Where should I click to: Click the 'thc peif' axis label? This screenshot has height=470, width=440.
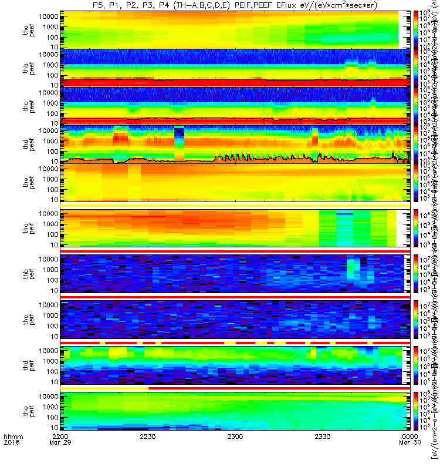click(29, 320)
